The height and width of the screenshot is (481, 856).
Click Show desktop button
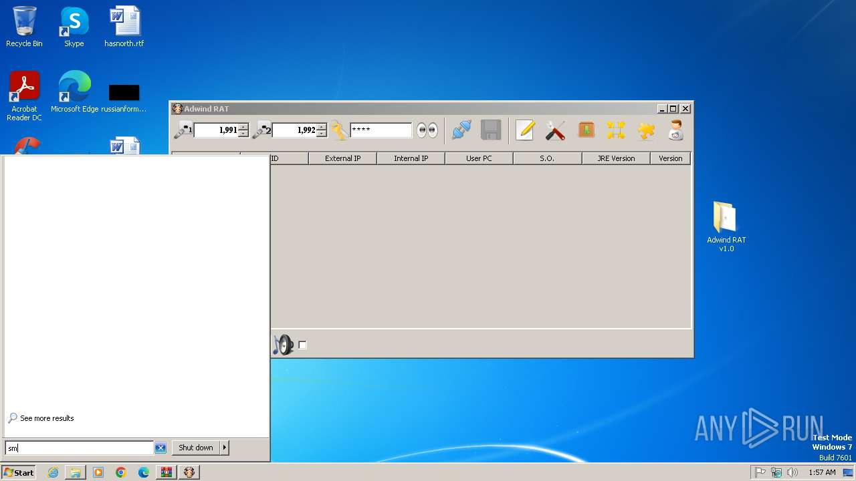click(849, 472)
